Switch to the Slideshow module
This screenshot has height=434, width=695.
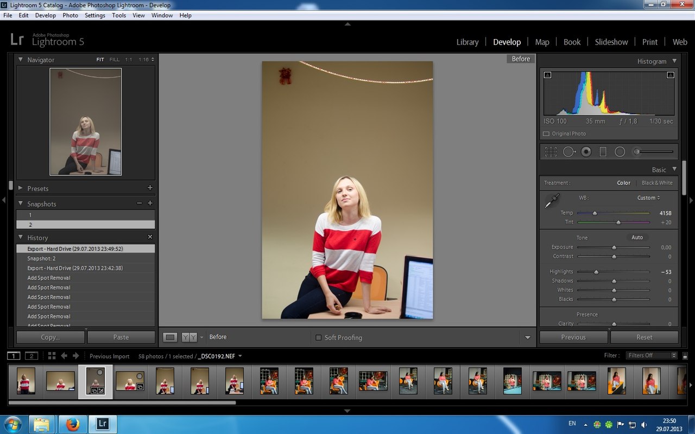611,42
